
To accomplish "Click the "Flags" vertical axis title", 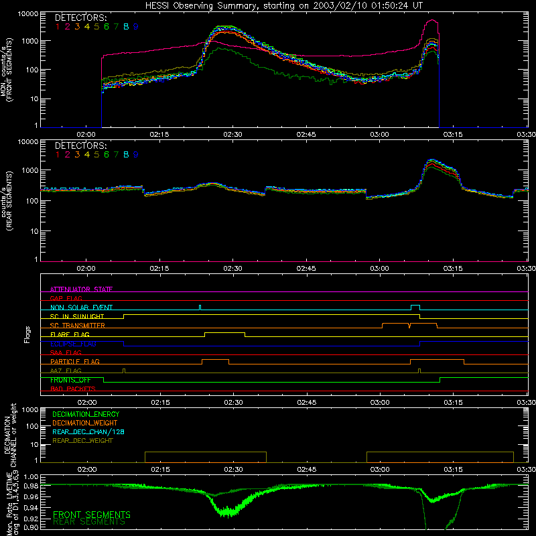I will [27, 334].
